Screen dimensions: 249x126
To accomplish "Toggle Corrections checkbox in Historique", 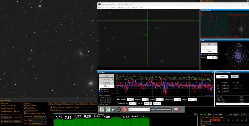I will pos(100,91).
